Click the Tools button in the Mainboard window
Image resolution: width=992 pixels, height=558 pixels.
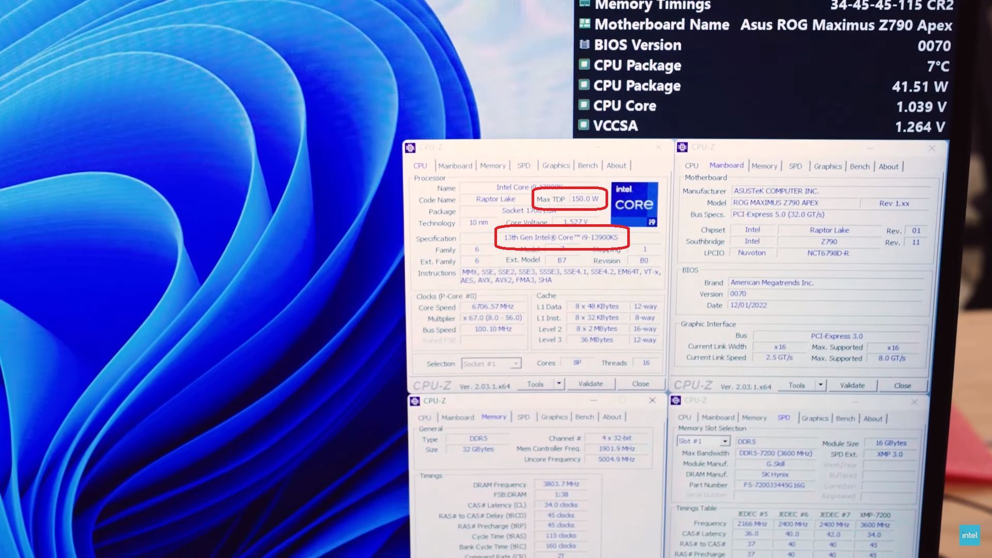797,385
